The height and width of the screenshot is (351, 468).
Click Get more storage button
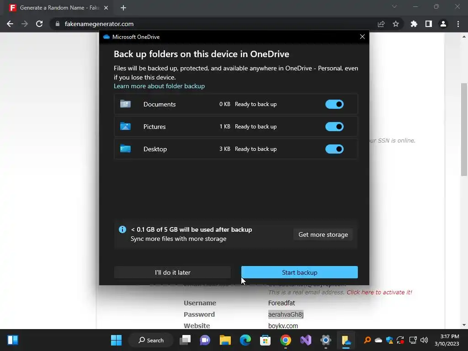(x=323, y=234)
